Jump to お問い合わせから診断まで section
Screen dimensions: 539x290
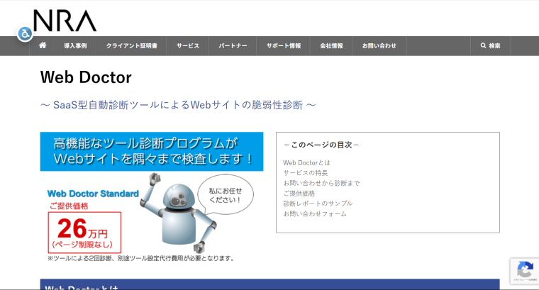(x=321, y=183)
